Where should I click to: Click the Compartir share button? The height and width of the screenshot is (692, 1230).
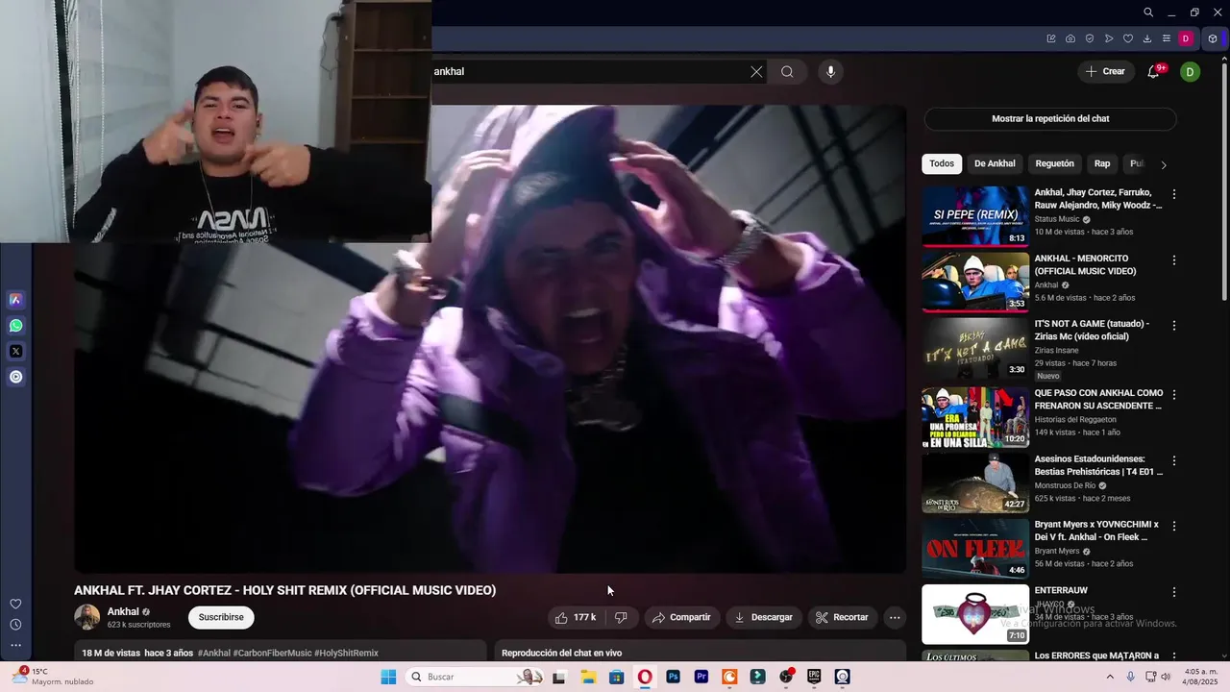(x=680, y=617)
